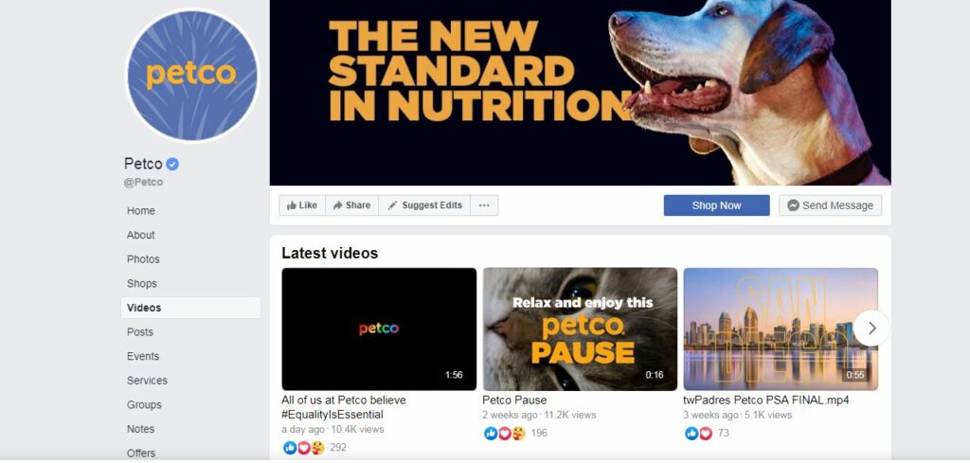This screenshot has height=463, width=970.
Task: Click reaction icons under Petco Pause video
Action: (x=504, y=434)
